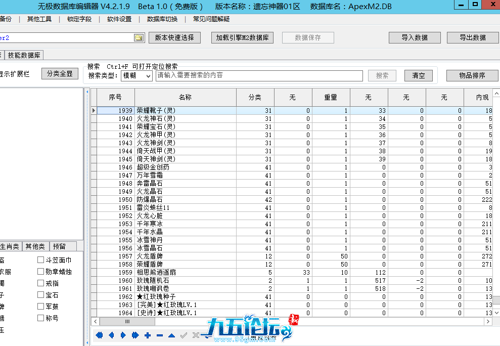
Task: Jump to first record with the navigator
Action: click(x=99, y=335)
